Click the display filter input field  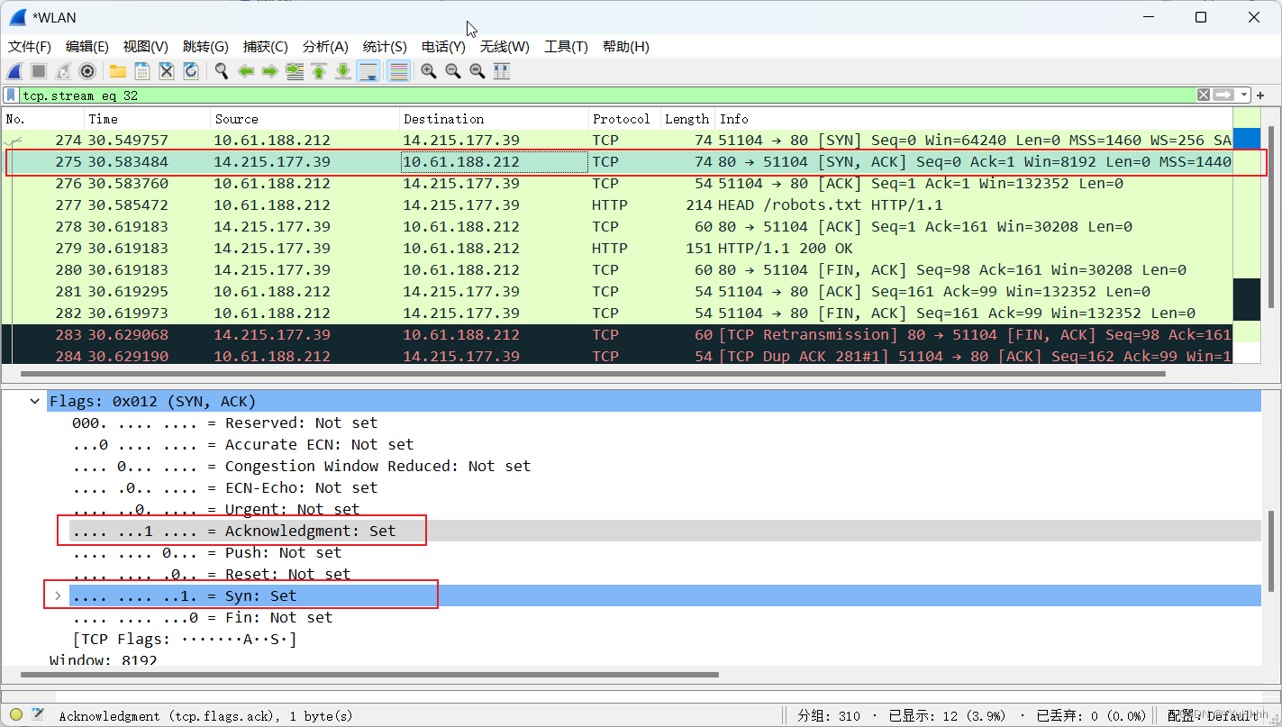point(608,95)
